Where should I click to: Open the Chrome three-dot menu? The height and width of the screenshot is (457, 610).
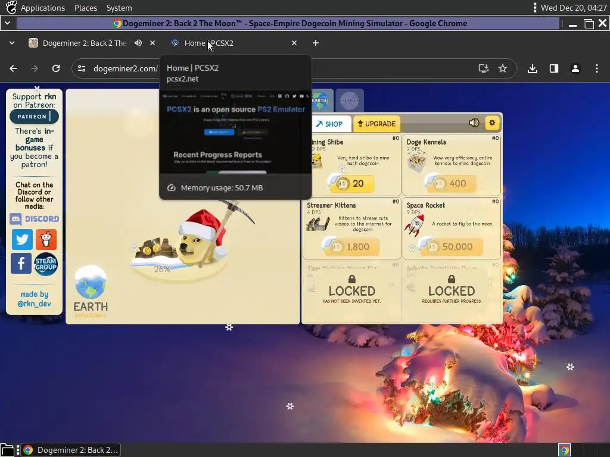pos(597,69)
